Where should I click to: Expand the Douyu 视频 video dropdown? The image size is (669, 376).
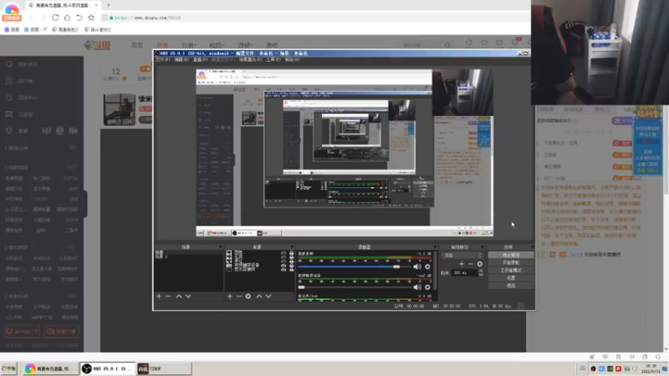[x=217, y=45]
